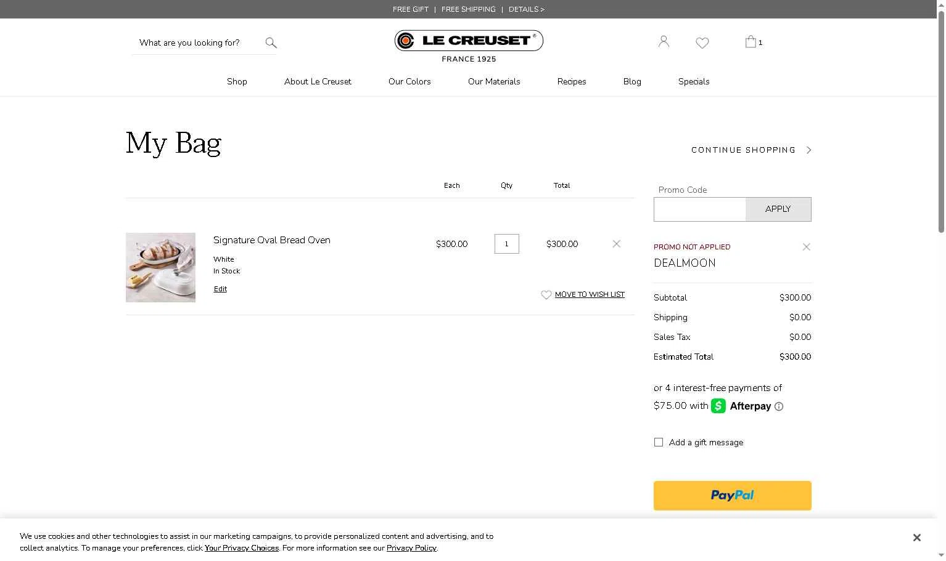Click the Afterpay logo

click(741, 406)
